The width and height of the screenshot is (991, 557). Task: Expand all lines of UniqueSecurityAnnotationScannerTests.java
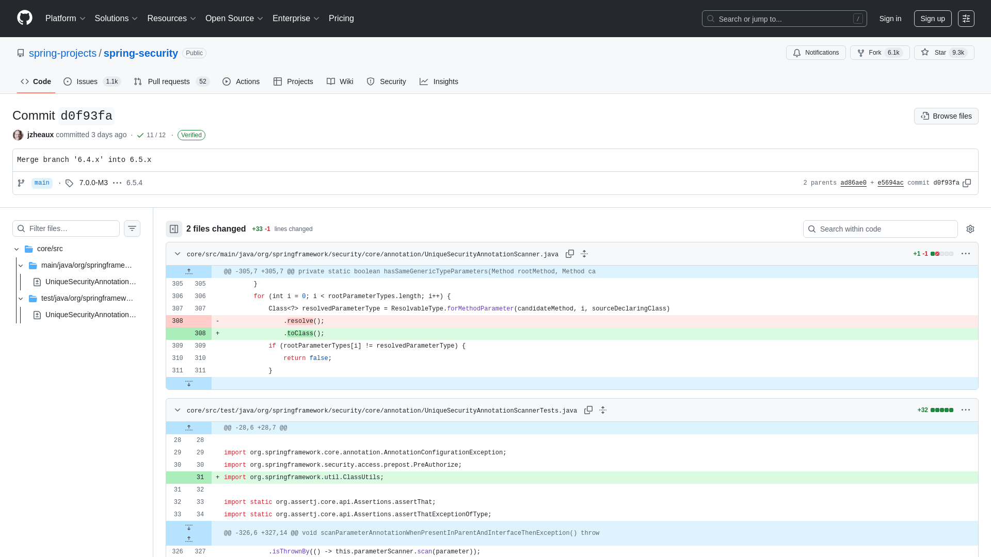pyautogui.click(x=603, y=410)
